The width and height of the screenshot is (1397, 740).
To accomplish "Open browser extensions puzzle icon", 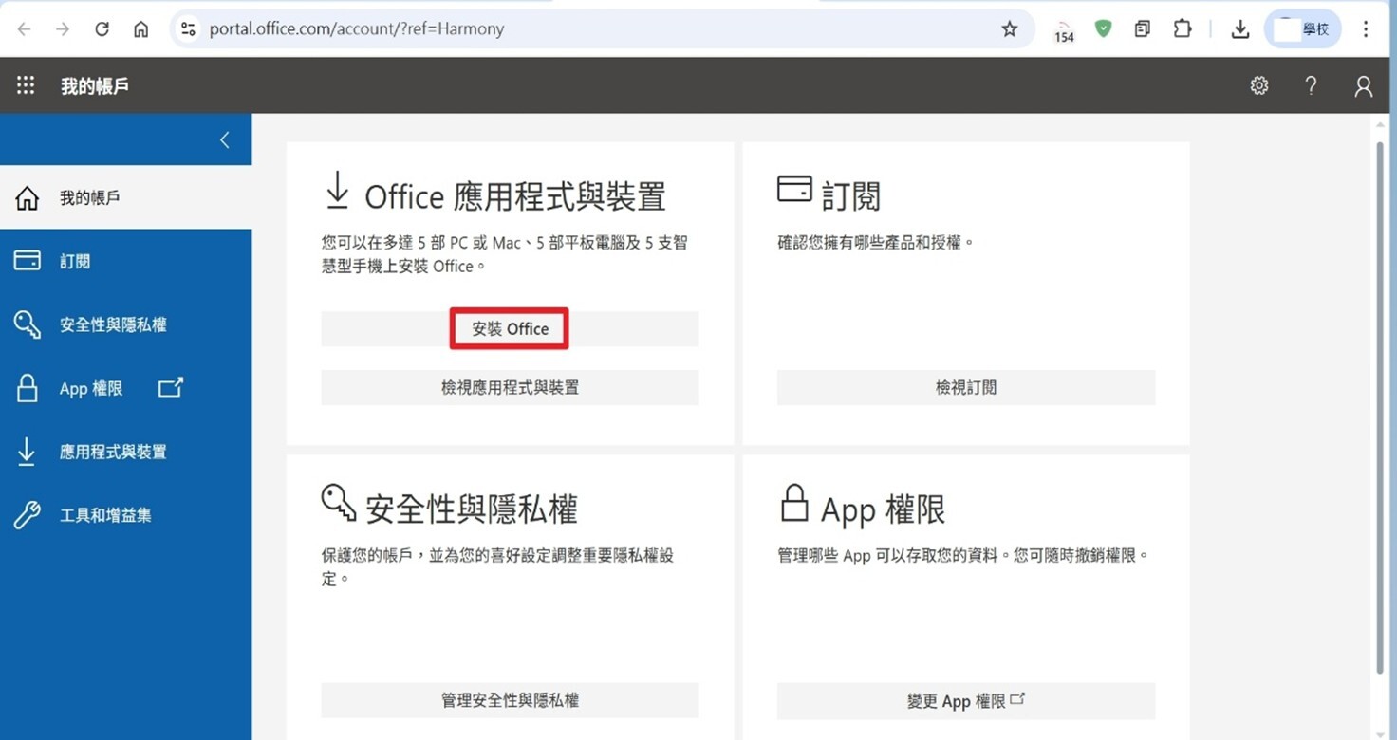I will (x=1183, y=29).
